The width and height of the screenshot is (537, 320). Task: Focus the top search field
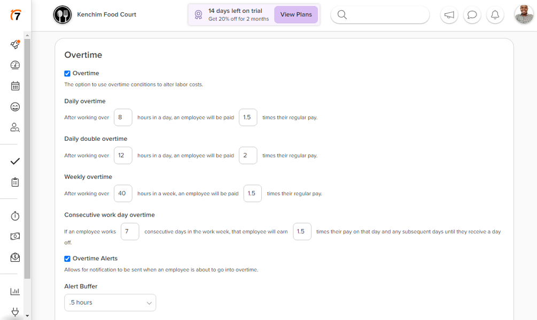pyautogui.click(x=380, y=15)
